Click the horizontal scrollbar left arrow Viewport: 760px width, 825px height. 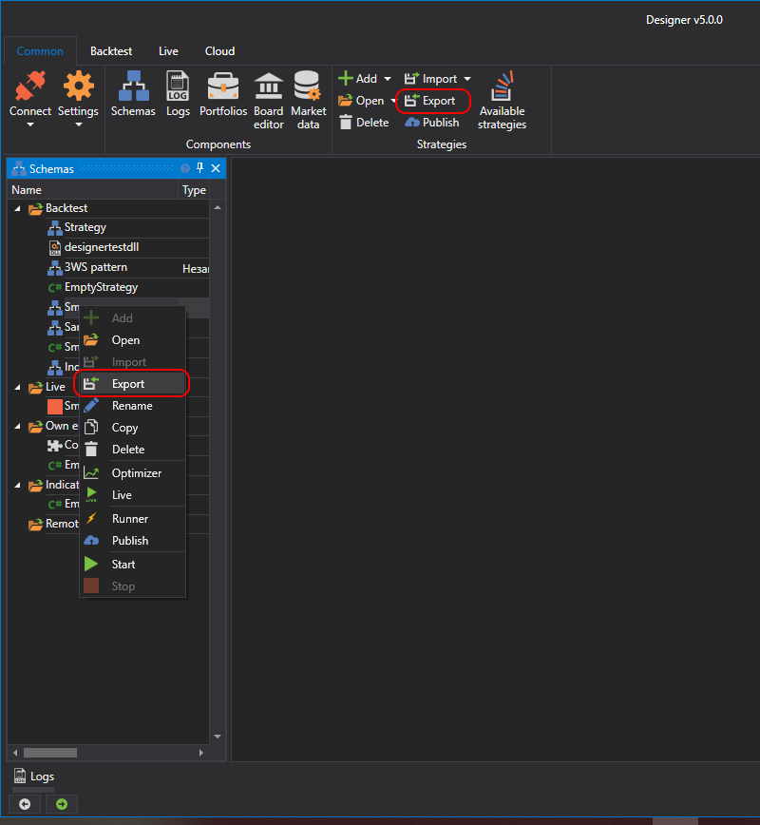[15, 753]
